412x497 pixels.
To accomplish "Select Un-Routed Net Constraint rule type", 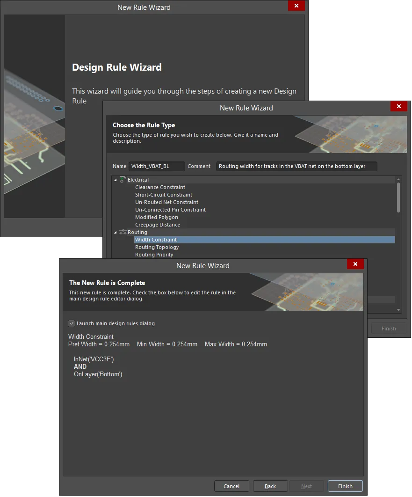I will [166, 202].
